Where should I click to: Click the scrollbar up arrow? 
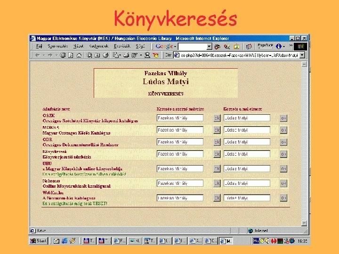304,64
